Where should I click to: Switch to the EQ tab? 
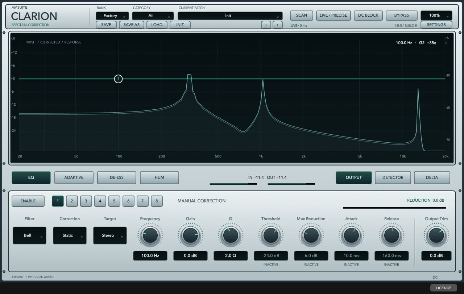click(31, 177)
